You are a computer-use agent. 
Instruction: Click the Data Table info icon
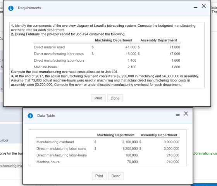tap(30, 116)
